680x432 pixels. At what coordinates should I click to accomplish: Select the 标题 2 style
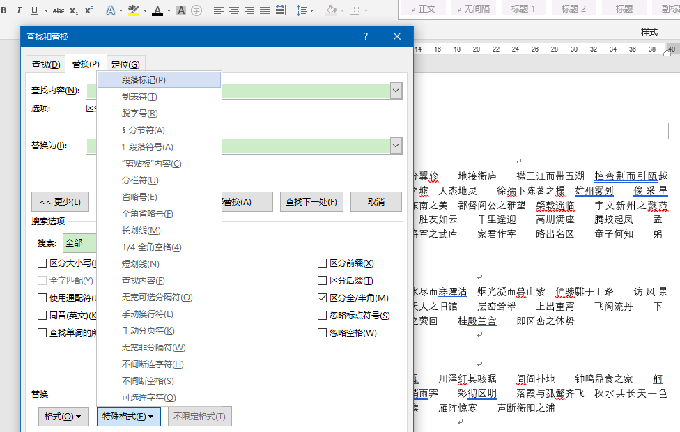[x=574, y=8]
